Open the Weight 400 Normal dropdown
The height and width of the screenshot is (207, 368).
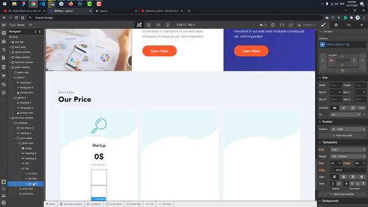348,156
